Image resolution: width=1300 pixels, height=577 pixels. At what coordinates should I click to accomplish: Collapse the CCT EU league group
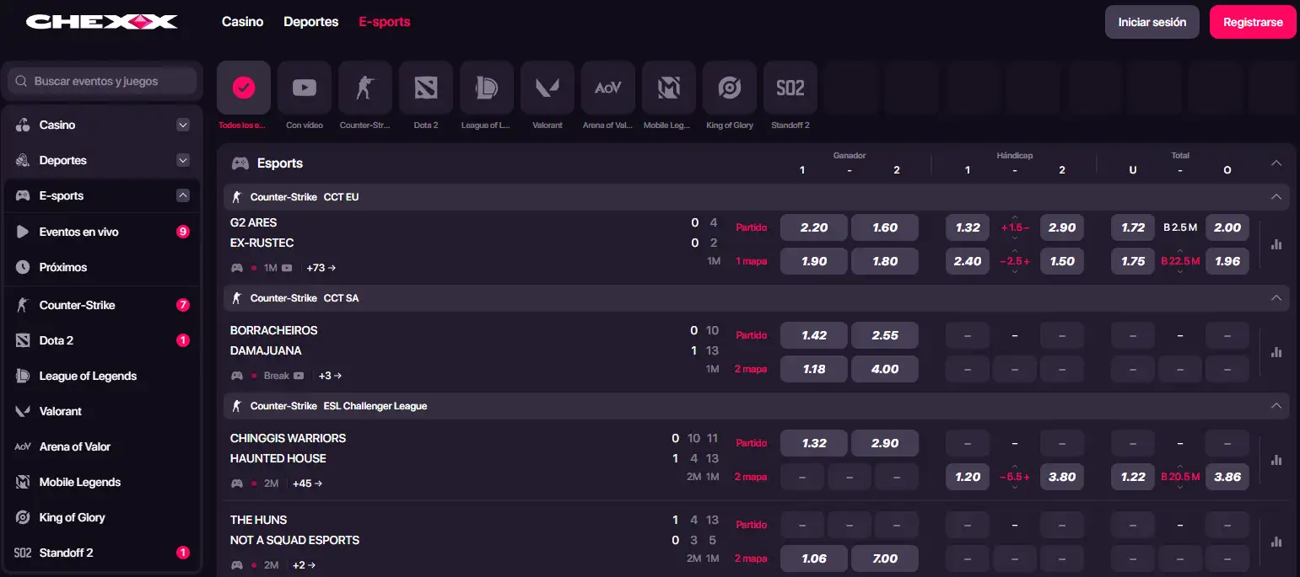pos(1276,196)
